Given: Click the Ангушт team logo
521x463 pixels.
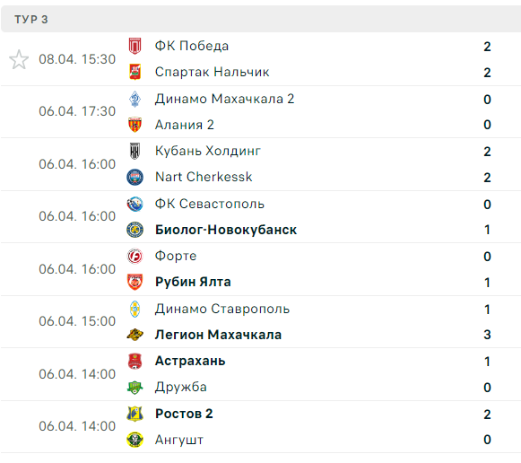Looking at the screenshot, I should click(x=135, y=440).
